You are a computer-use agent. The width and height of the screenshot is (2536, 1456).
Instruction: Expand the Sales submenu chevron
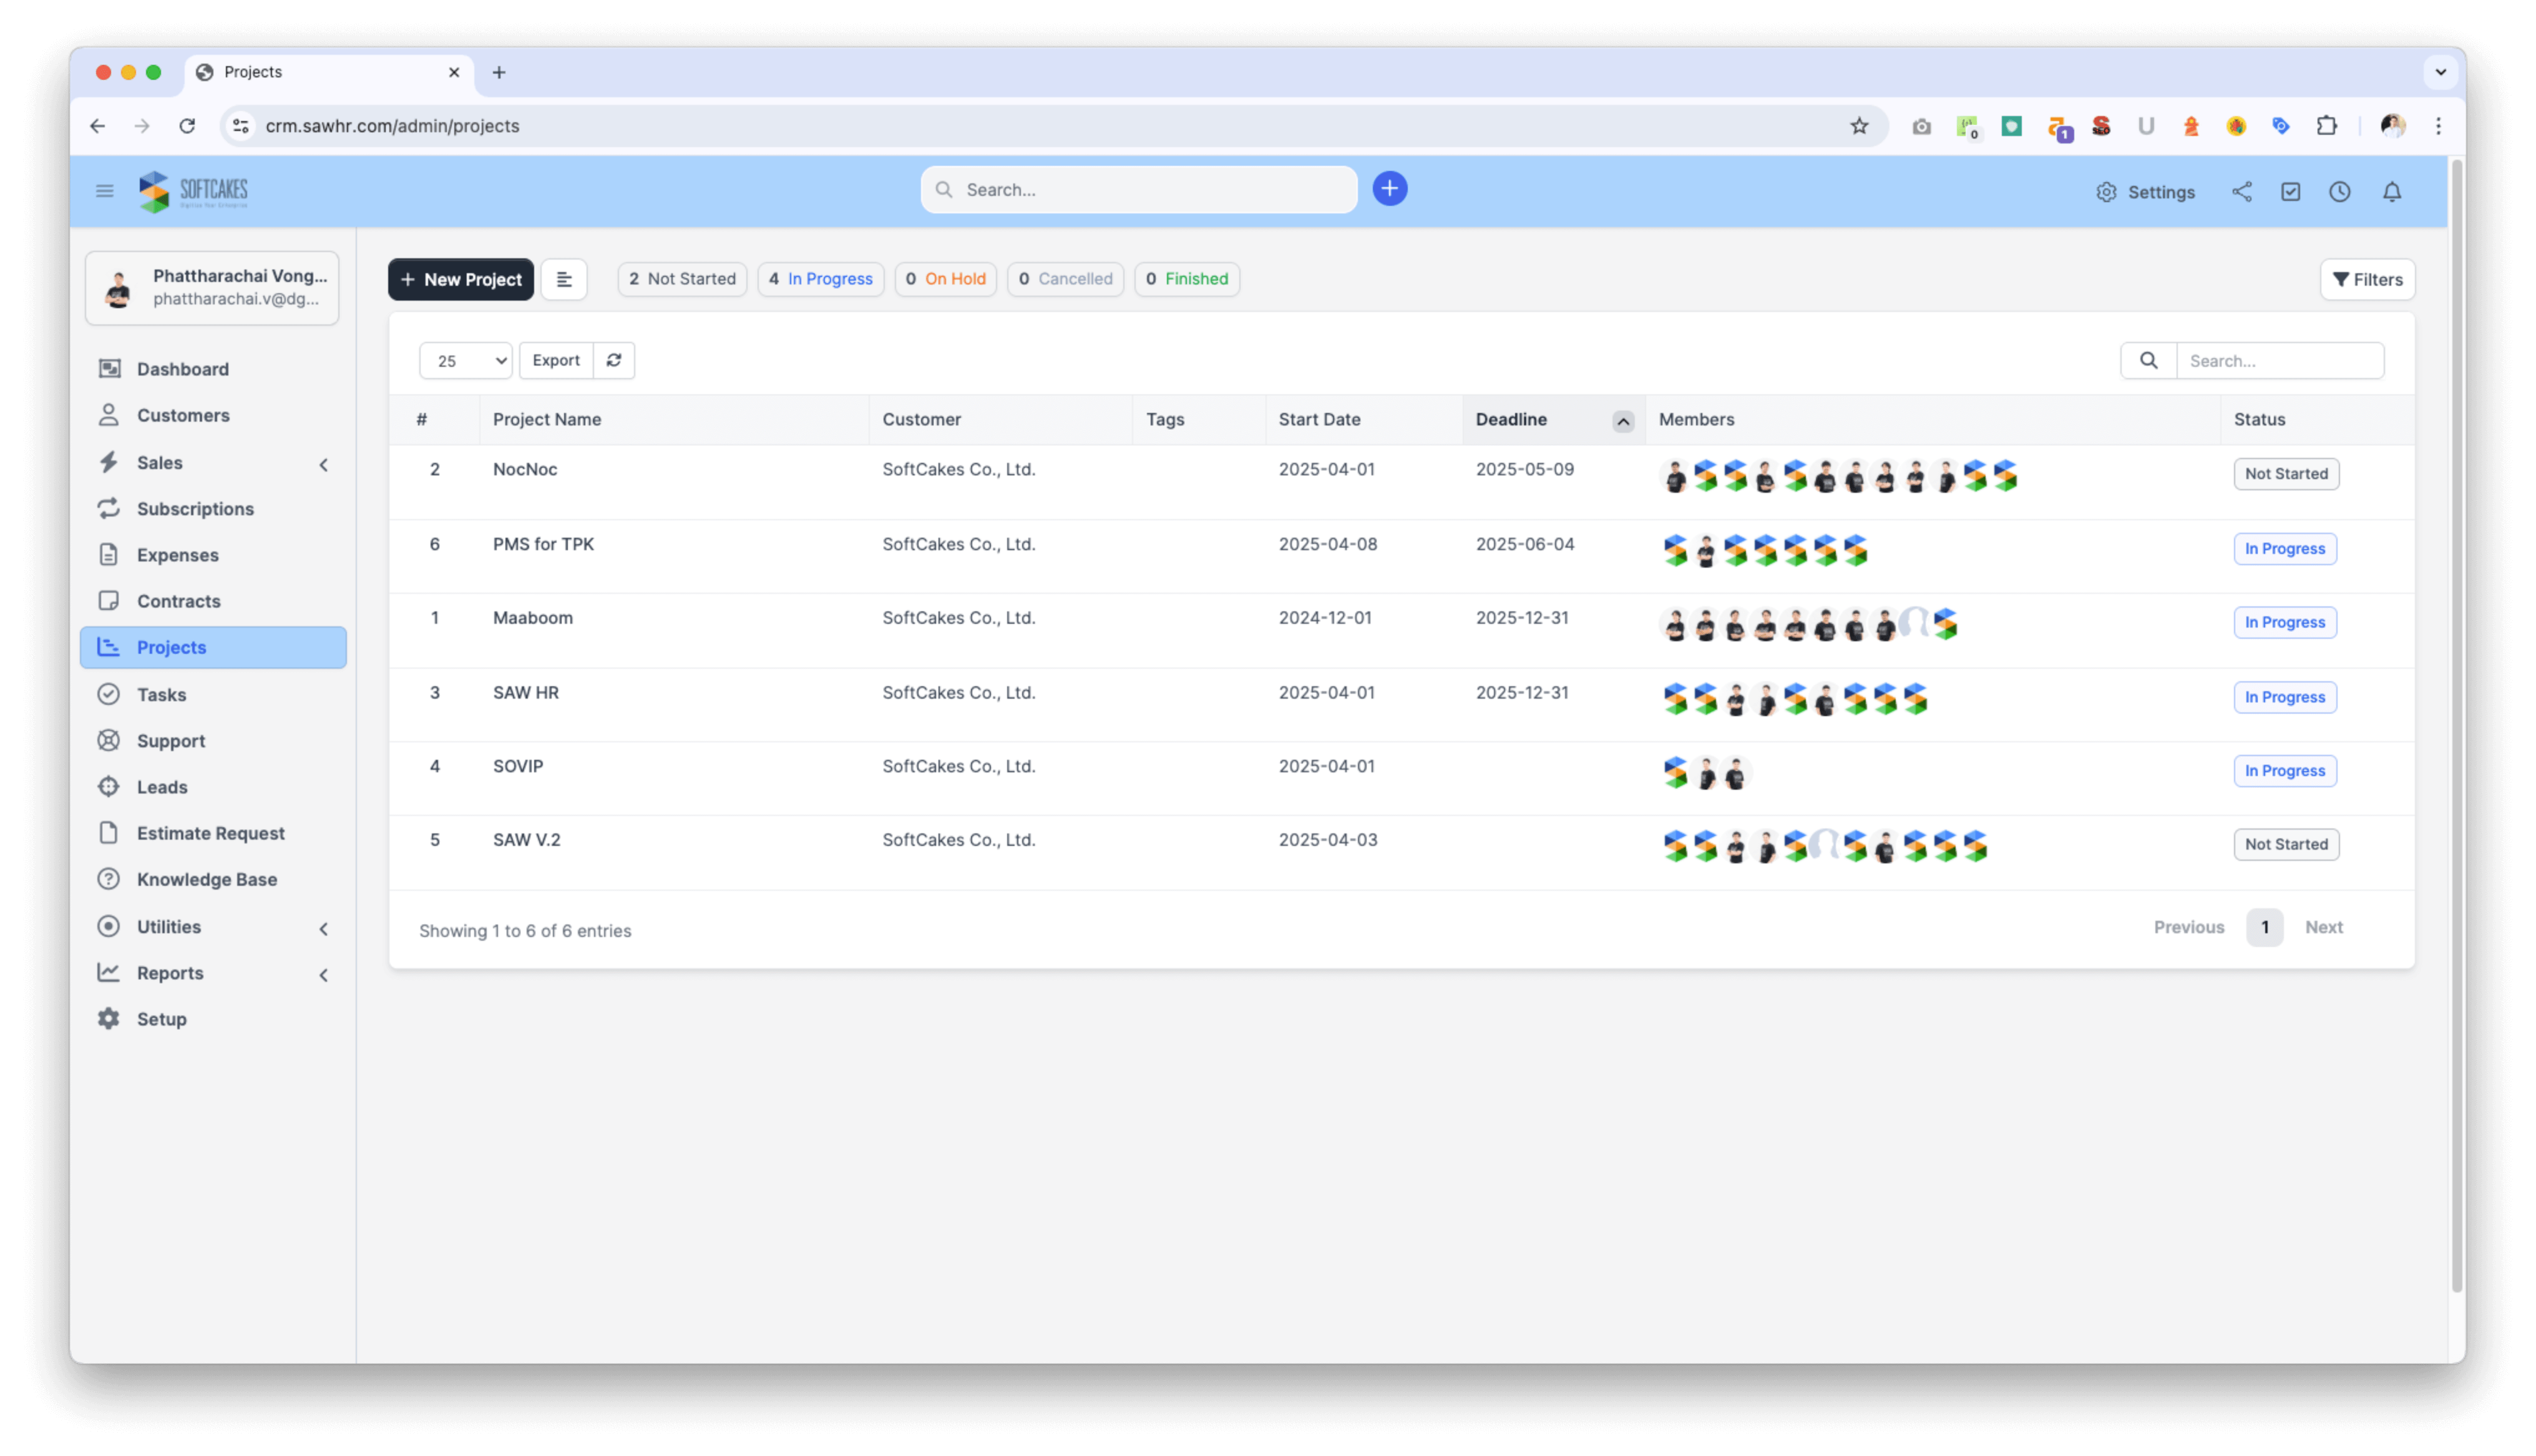[x=323, y=464]
